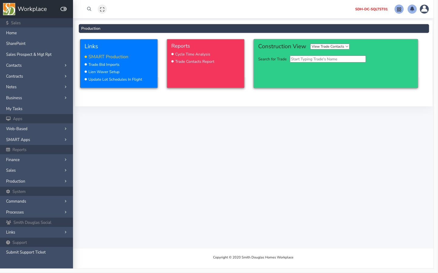This screenshot has height=273, width=438.
Task: Expand the Finance reports menu
Action: pos(36,160)
